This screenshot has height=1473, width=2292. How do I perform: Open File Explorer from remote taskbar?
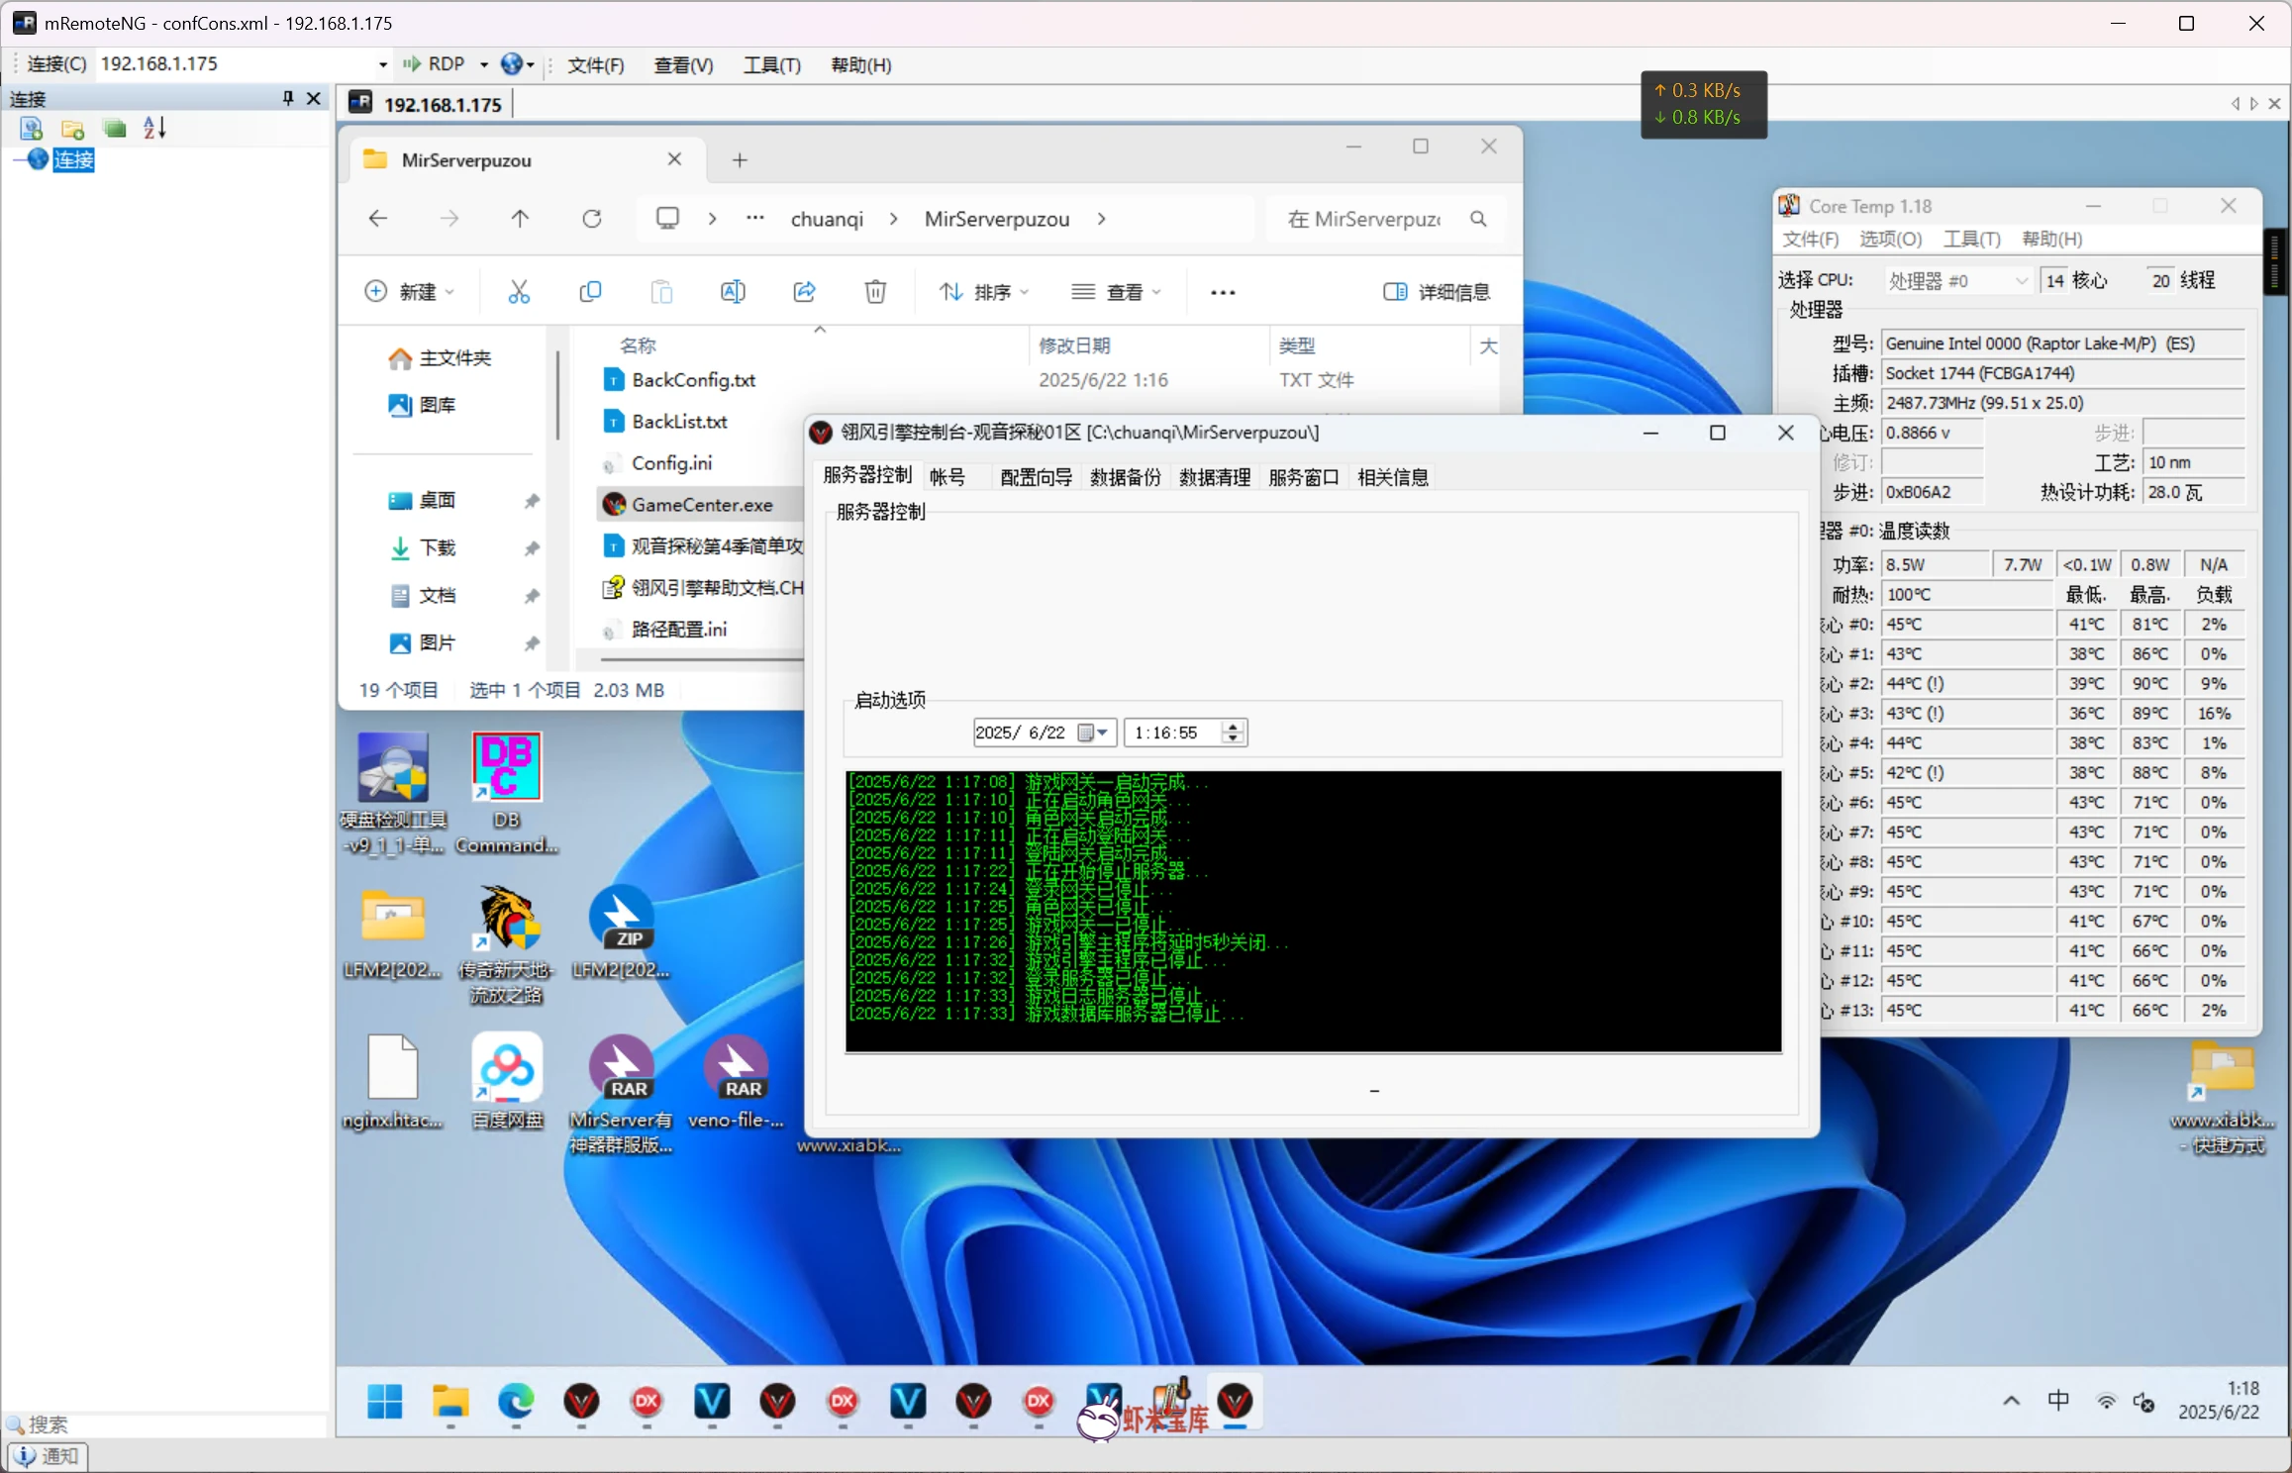coord(450,1402)
